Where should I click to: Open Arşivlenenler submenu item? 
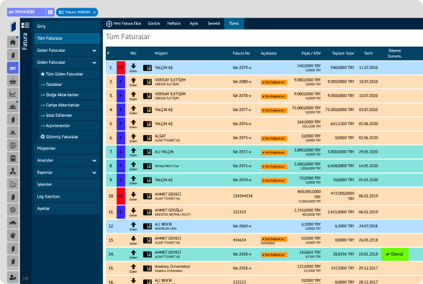click(x=69, y=126)
